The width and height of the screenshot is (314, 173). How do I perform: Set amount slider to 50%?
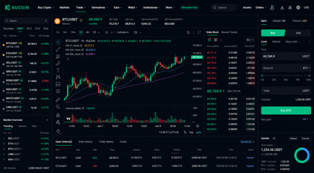[x=286, y=76]
